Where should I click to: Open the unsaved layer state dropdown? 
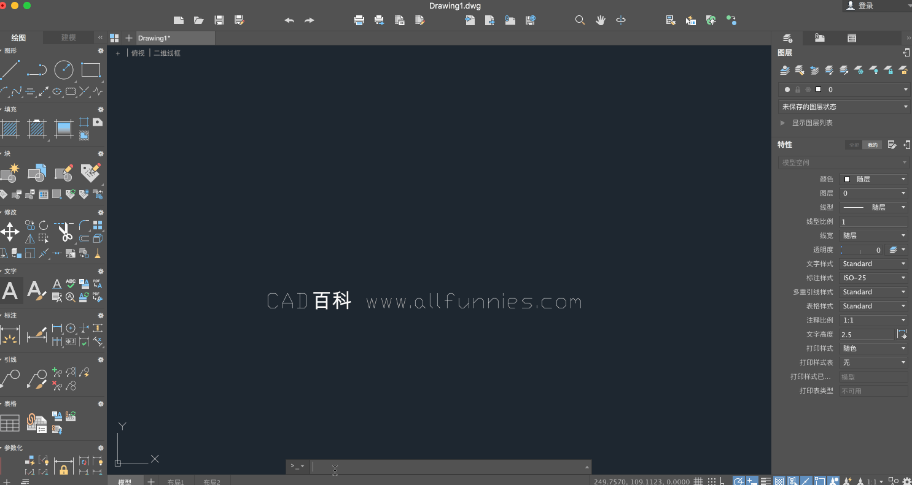point(844,107)
